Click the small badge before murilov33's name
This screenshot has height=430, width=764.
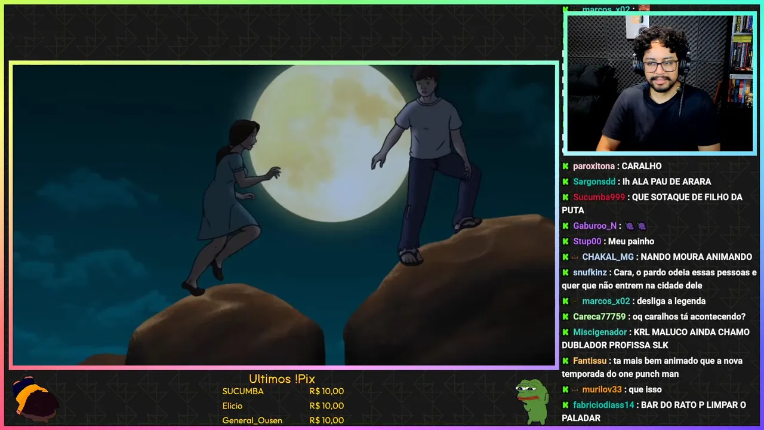(x=575, y=389)
